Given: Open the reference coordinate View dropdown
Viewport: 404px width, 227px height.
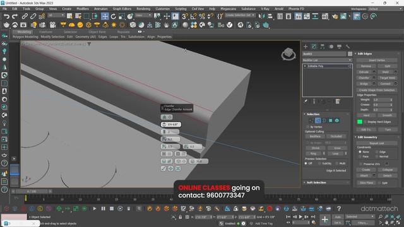Looking at the screenshot, I should (143, 15).
